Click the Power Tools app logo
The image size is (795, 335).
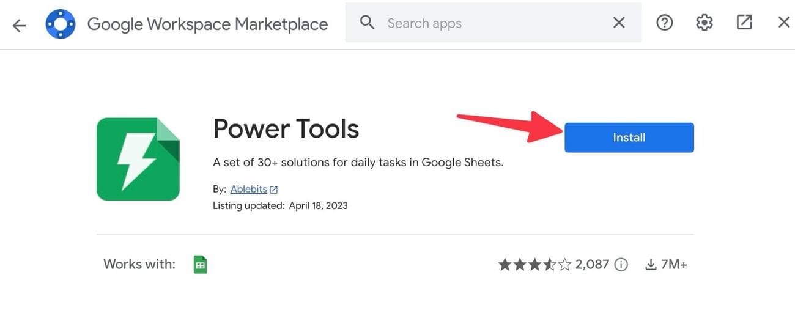pyautogui.click(x=138, y=159)
